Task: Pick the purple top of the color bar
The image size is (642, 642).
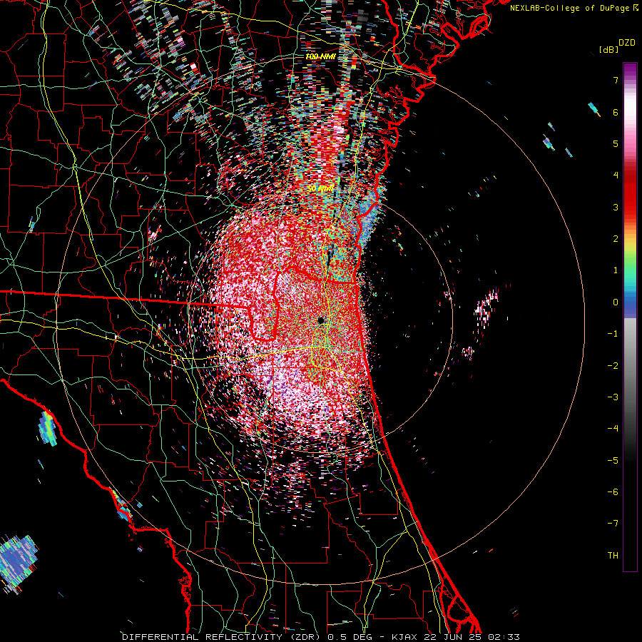Action: [x=630, y=70]
